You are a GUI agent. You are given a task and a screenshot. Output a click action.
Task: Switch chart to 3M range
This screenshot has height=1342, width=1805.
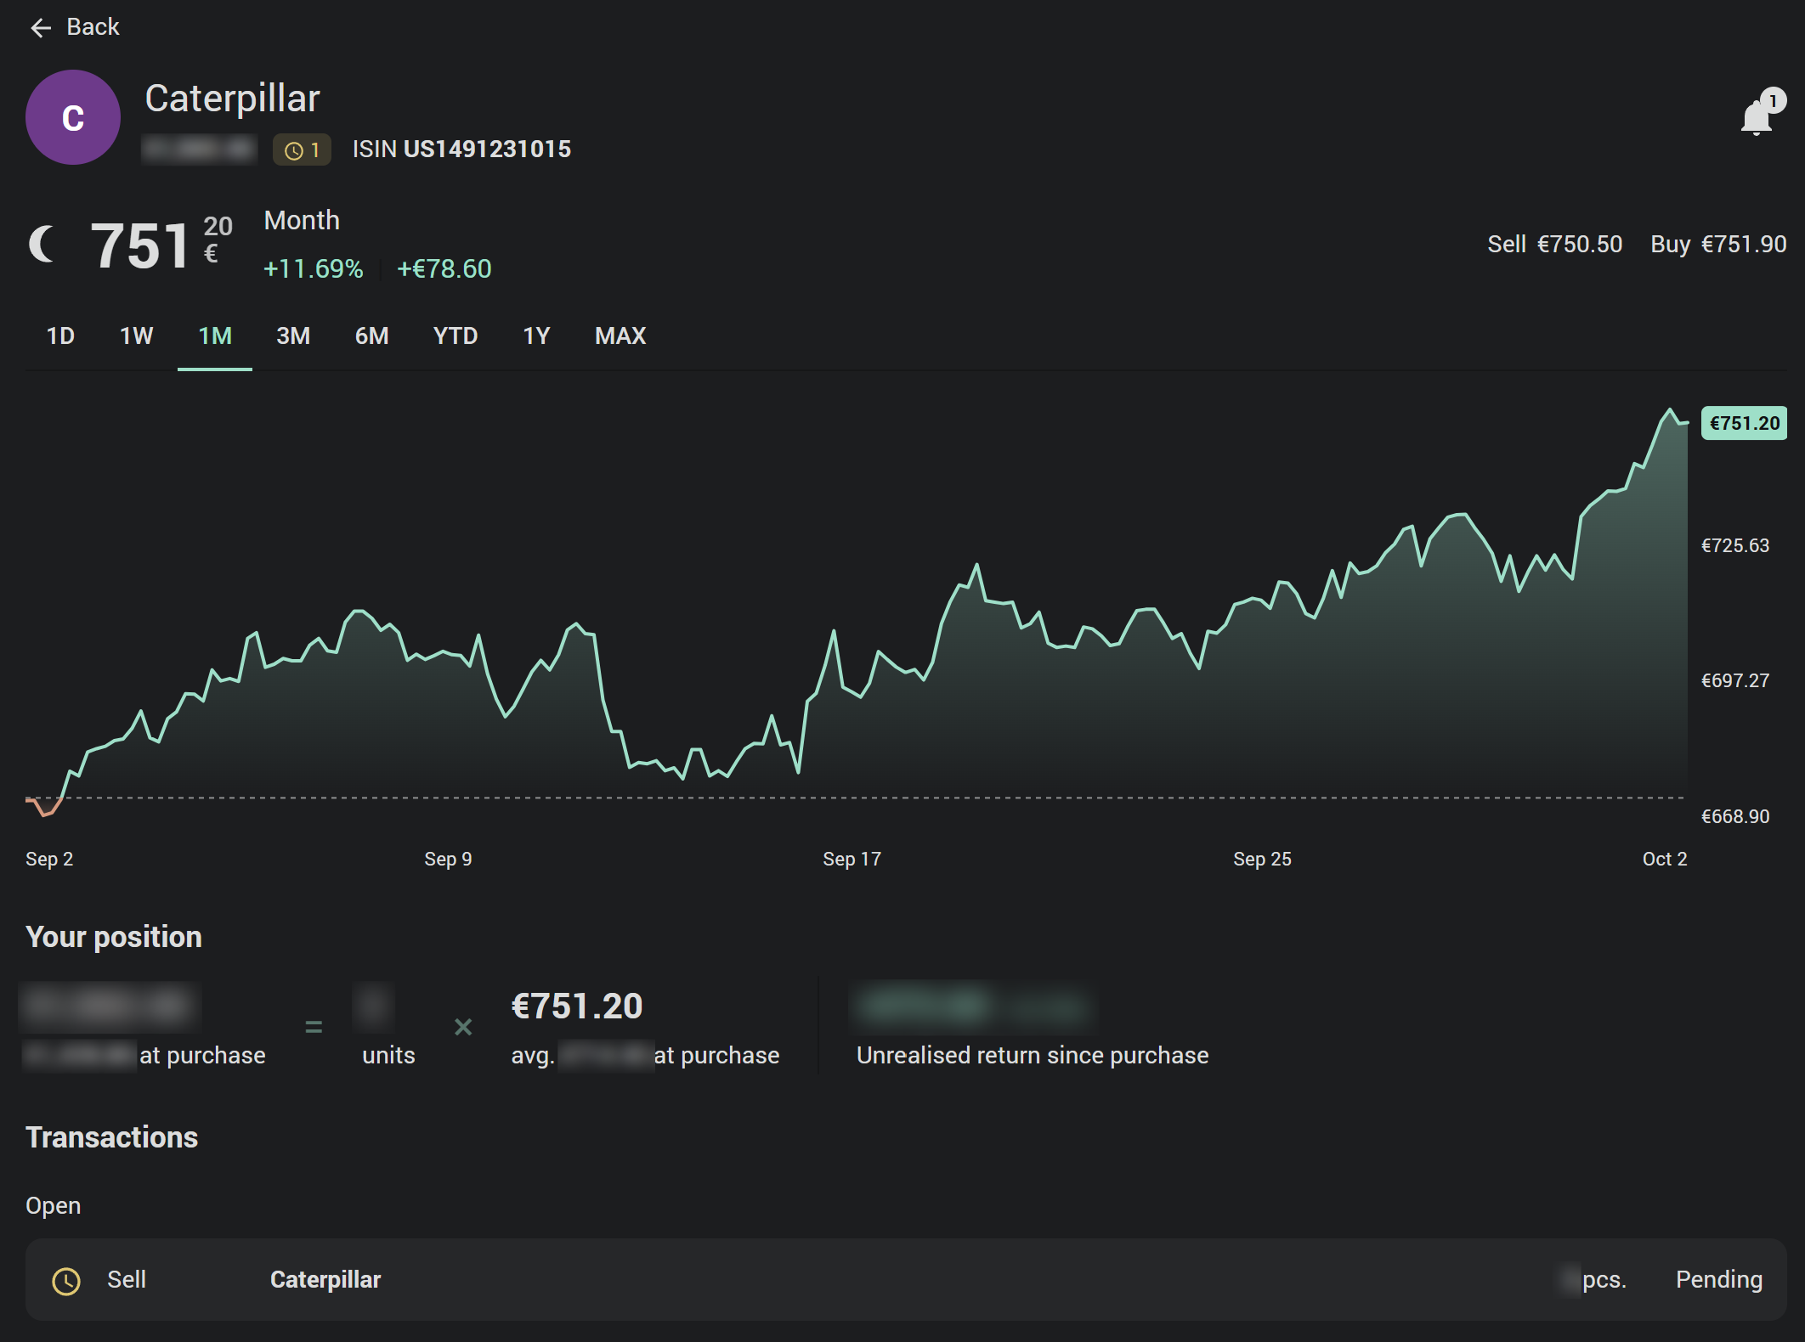[x=293, y=336]
